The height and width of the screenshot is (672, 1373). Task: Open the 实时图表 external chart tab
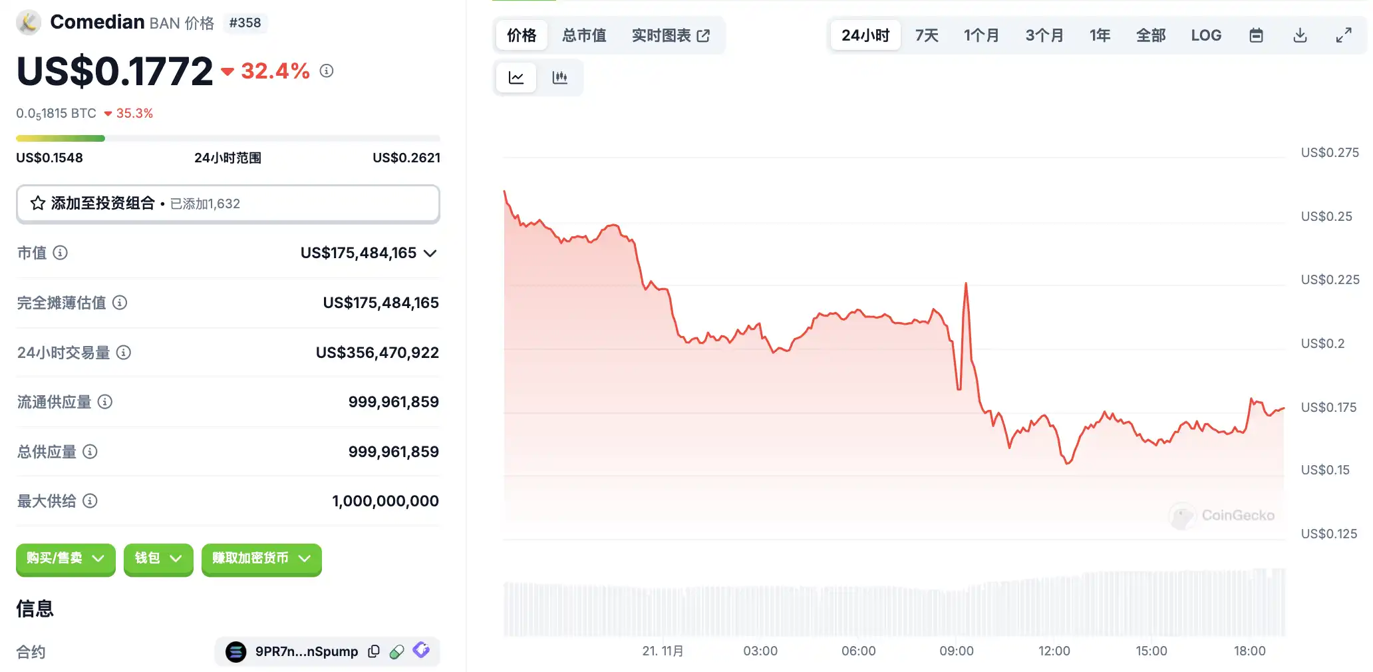tap(671, 35)
